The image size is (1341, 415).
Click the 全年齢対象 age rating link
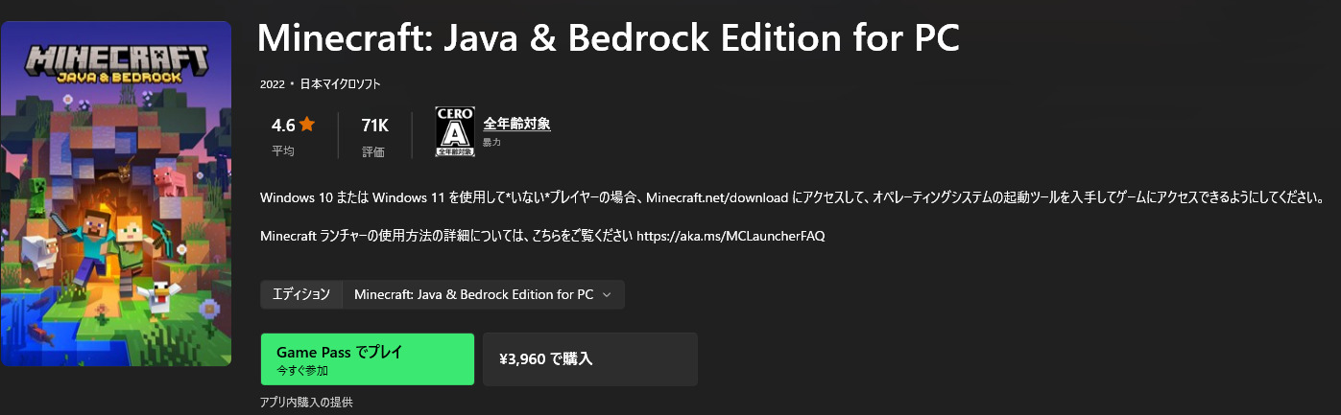tap(516, 124)
